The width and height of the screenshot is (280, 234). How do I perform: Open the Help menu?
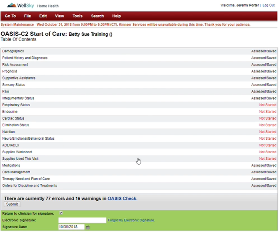tap(116, 16)
